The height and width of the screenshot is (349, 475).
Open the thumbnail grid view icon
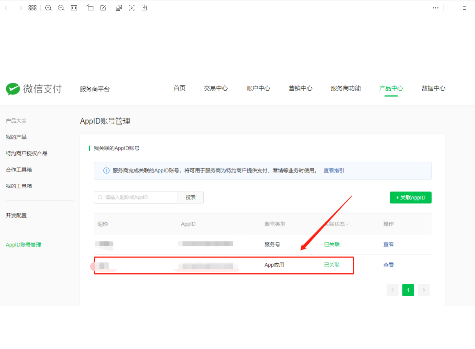tap(32, 8)
